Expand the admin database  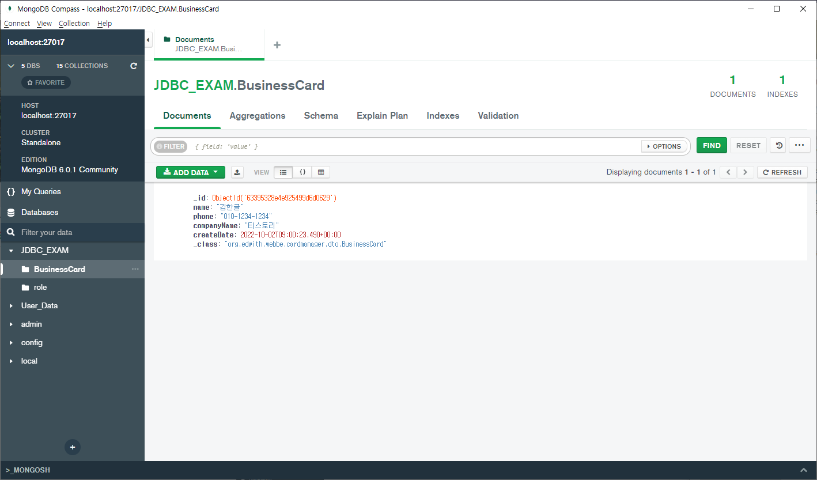tap(11, 324)
